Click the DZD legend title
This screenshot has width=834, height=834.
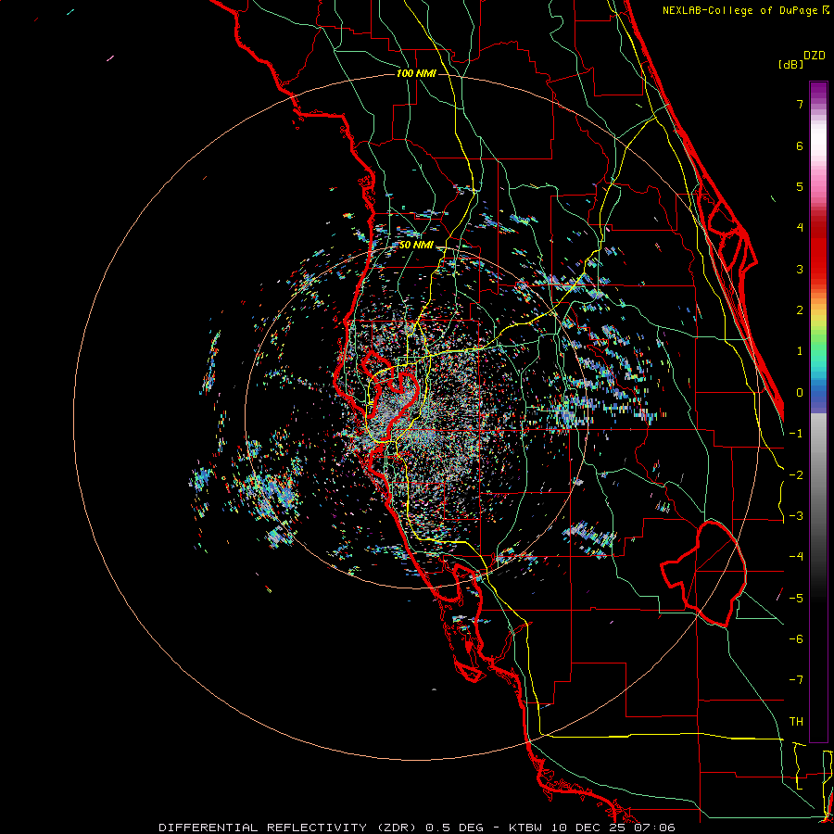click(x=815, y=56)
